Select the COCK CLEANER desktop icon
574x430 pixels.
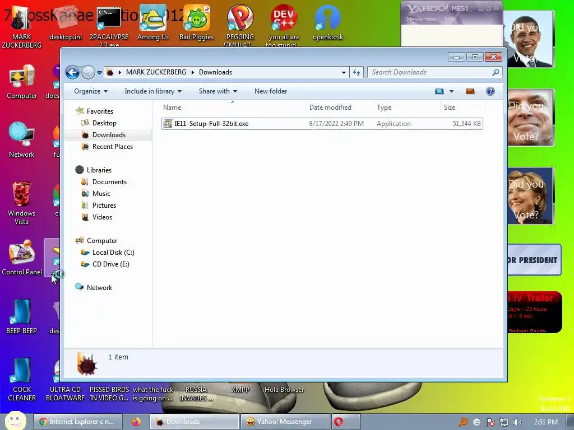click(22, 380)
